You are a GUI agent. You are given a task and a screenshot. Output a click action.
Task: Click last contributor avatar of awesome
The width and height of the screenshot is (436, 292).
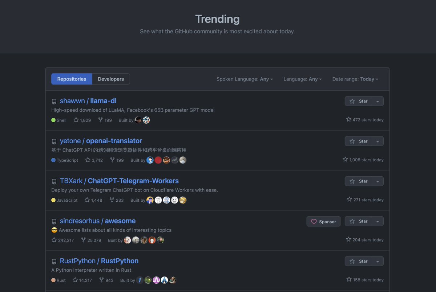click(160, 240)
